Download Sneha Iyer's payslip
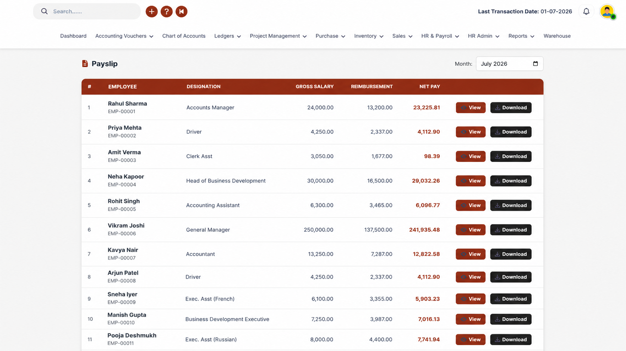This screenshot has width=626, height=351. click(511, 299)
